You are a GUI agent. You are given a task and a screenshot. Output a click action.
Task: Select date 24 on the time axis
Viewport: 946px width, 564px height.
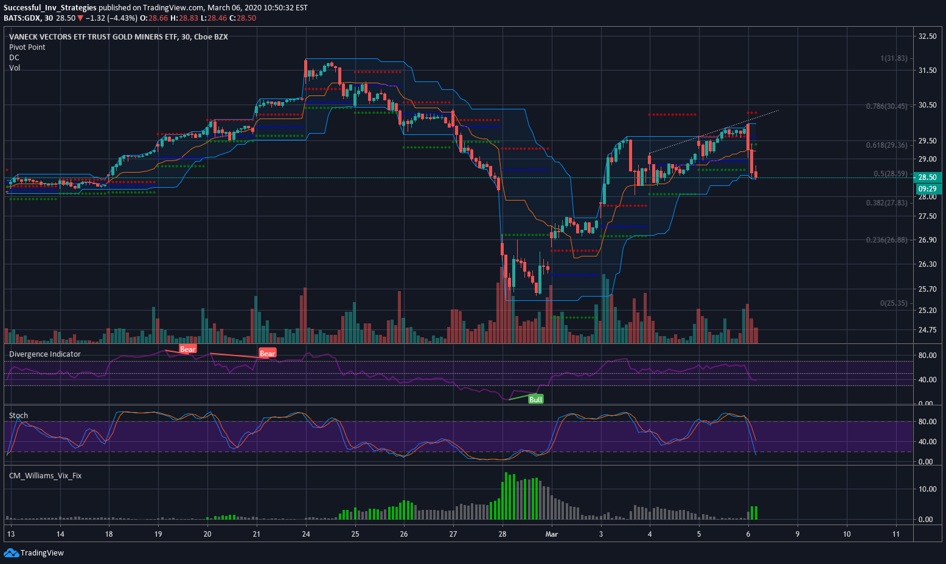pyautogui.click(x=306, y=534)
